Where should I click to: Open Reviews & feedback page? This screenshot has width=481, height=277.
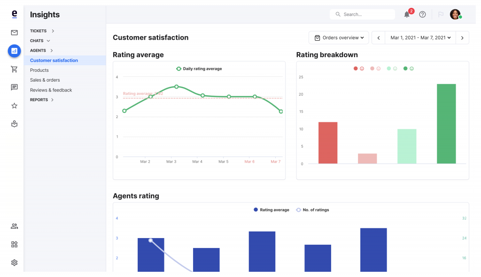[x=51, y=90]
